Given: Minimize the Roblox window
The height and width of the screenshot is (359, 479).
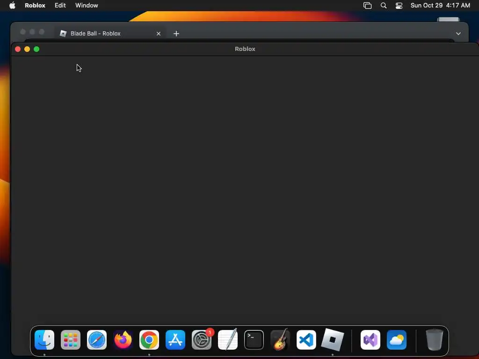Looking at the screenshot, I should (x=27, y=49).
